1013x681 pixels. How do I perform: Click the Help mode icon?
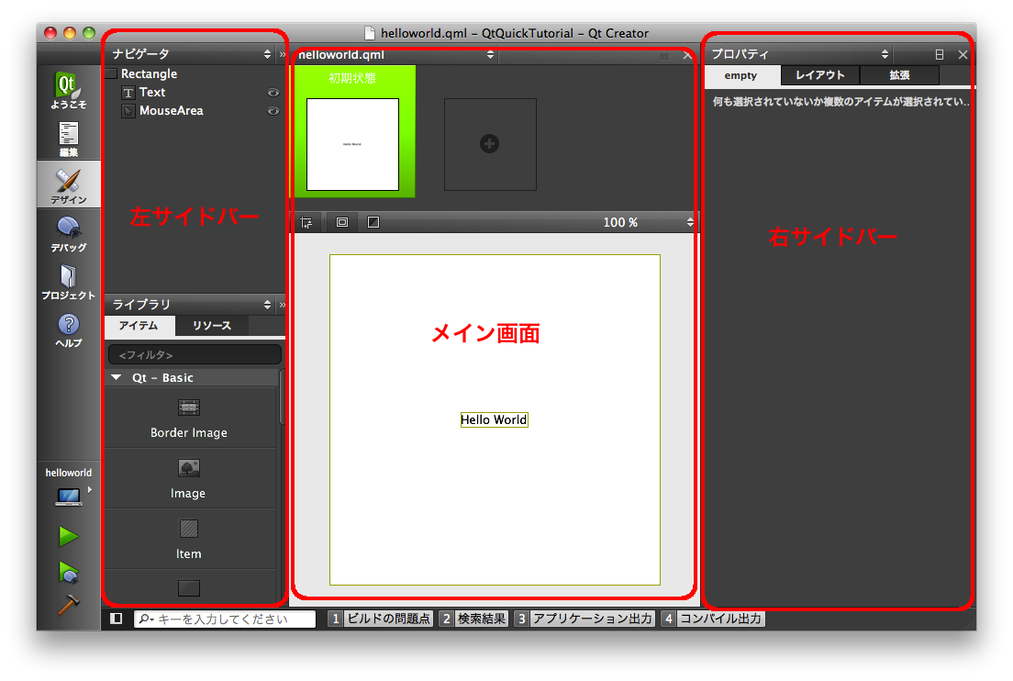[x=69, y=327]
